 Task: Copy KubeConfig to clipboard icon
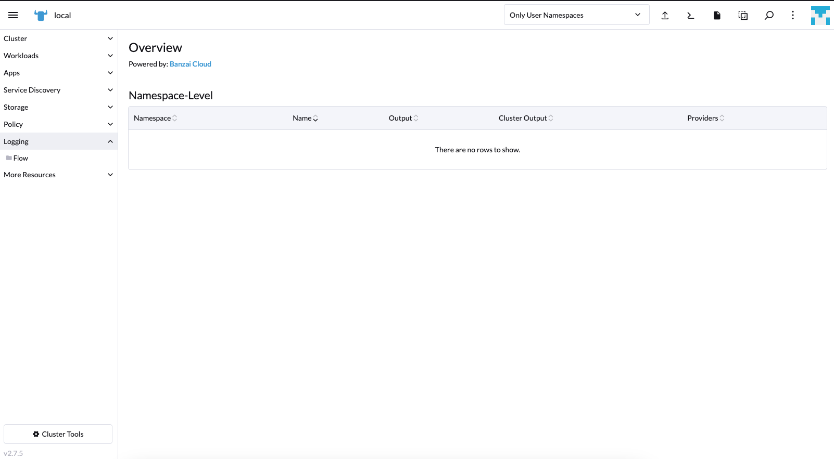pyautogui.click(x=743, y=15)
